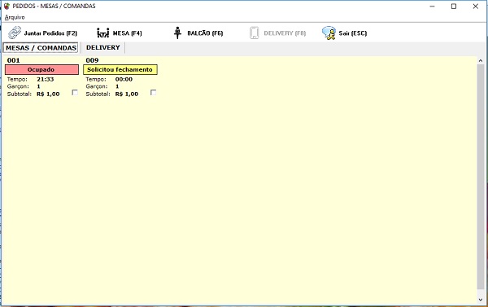The height and width of the screenshot is (307, 488).
Task: Switch to the DELIVERY tab
Action: pos(103,48)
